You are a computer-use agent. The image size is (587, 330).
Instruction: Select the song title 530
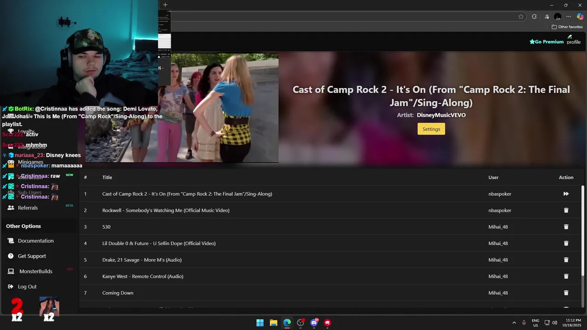click(106, 227)
